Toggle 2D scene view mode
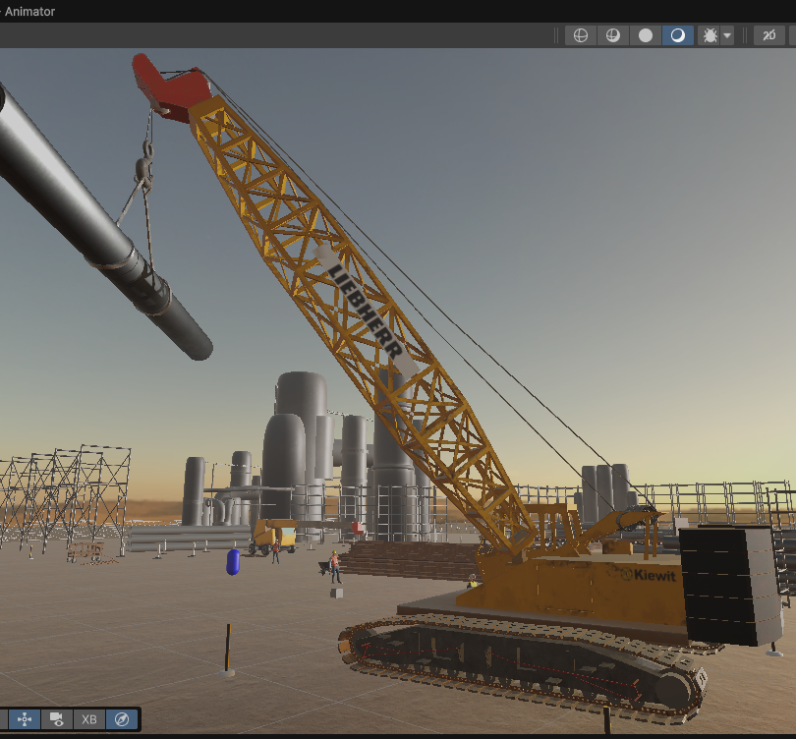This screenshot has height=739, width=796. point(769,35)
